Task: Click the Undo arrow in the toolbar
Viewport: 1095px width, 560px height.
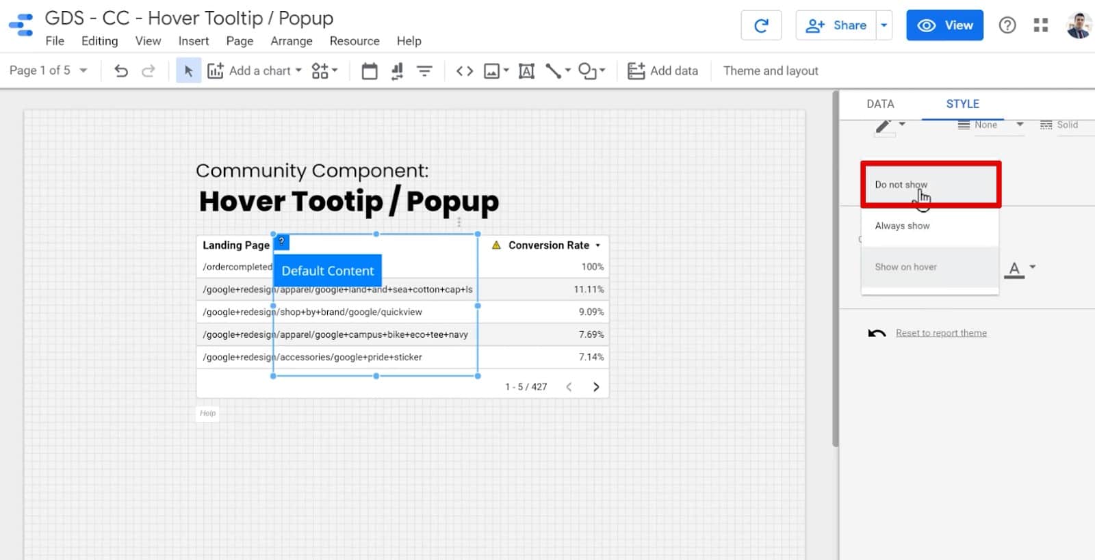Action: [x=121, y=71]
